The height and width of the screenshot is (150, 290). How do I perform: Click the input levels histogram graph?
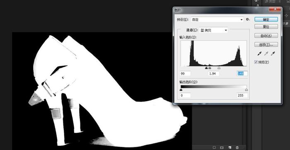(214, 53)
